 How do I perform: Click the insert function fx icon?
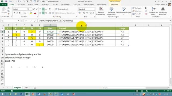point(35,21)
